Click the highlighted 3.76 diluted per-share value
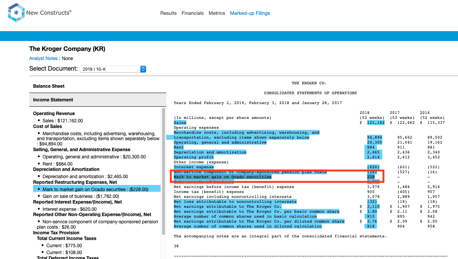 pyautogui.click(x=372, y=221)
